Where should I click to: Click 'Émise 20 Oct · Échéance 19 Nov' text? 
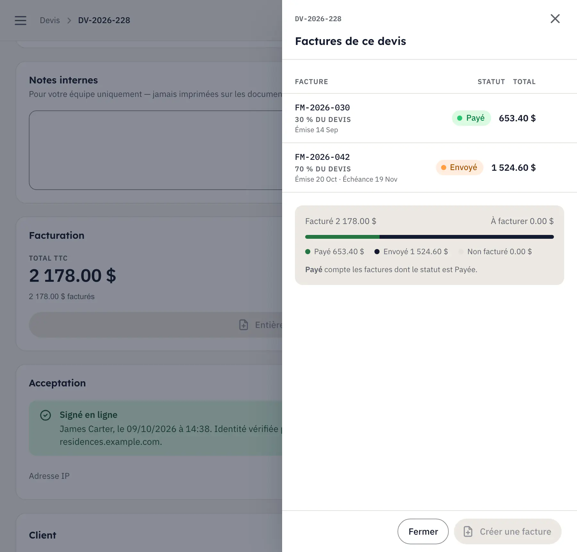pyautogui.click(x=346, y=179)
